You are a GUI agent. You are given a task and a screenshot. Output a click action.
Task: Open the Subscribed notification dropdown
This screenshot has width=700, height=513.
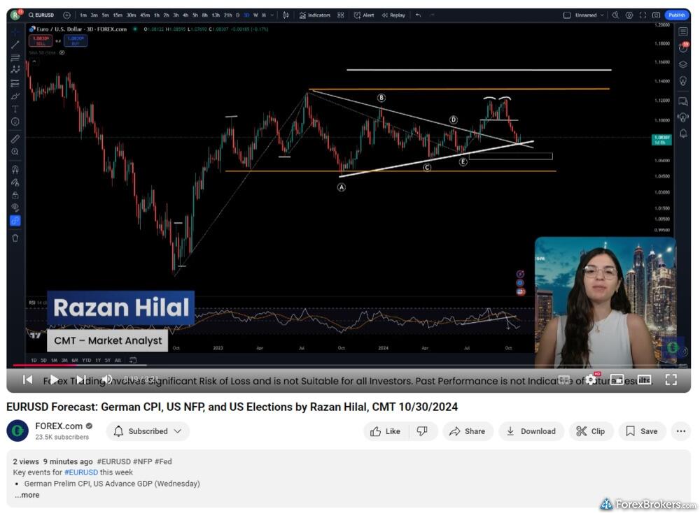(x=148, y=431)
